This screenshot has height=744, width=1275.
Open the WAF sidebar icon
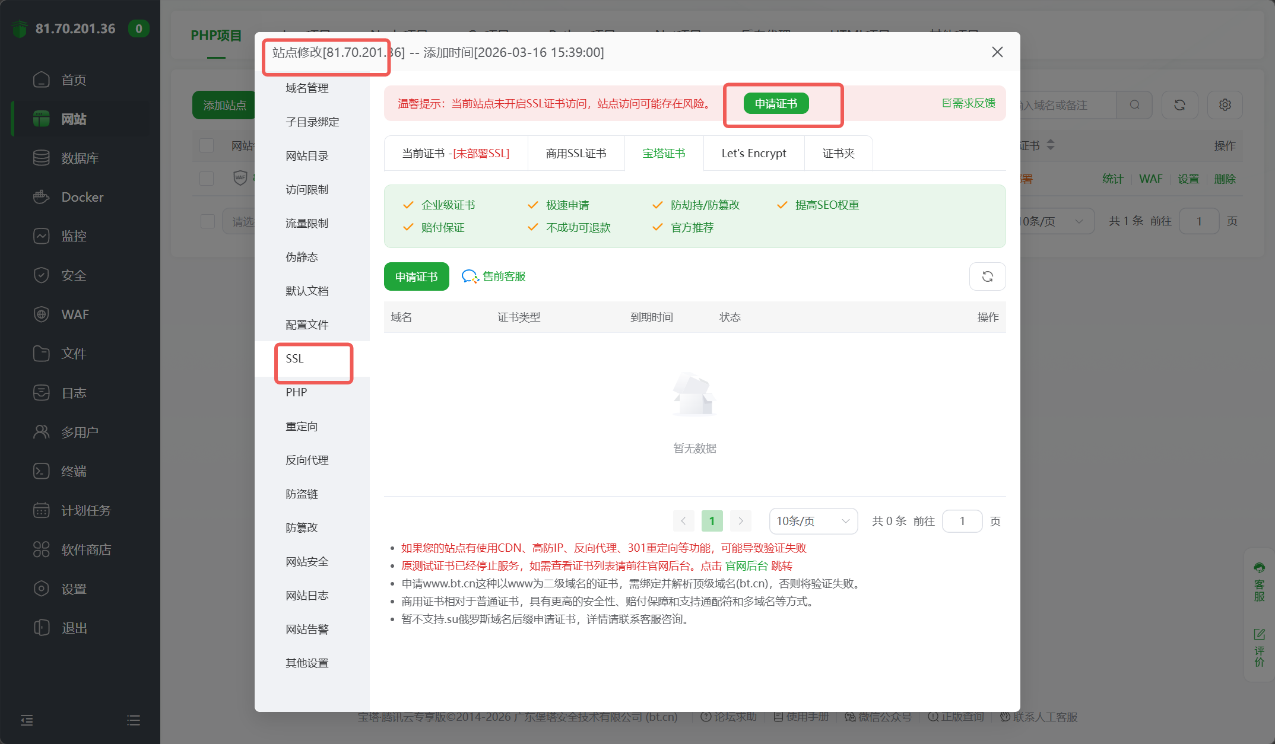coord(41,314)
